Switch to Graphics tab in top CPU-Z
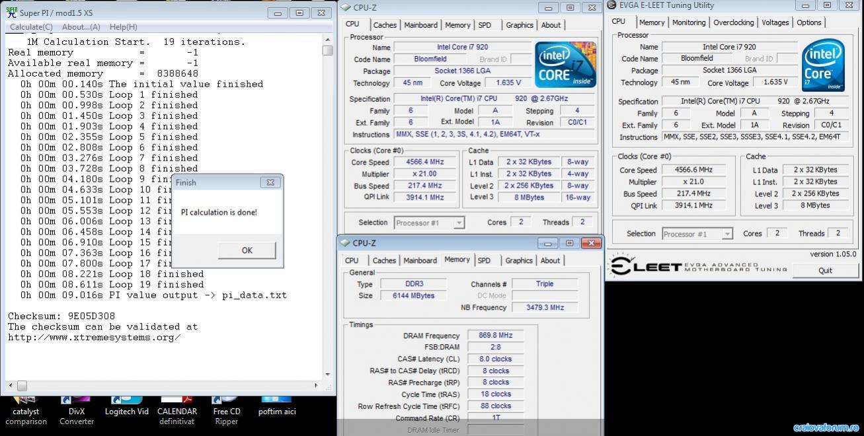This screenshot has height=436, width=864. [520, 25]
